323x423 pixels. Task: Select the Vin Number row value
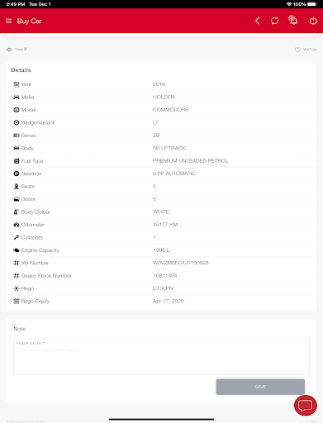(181, 263)
